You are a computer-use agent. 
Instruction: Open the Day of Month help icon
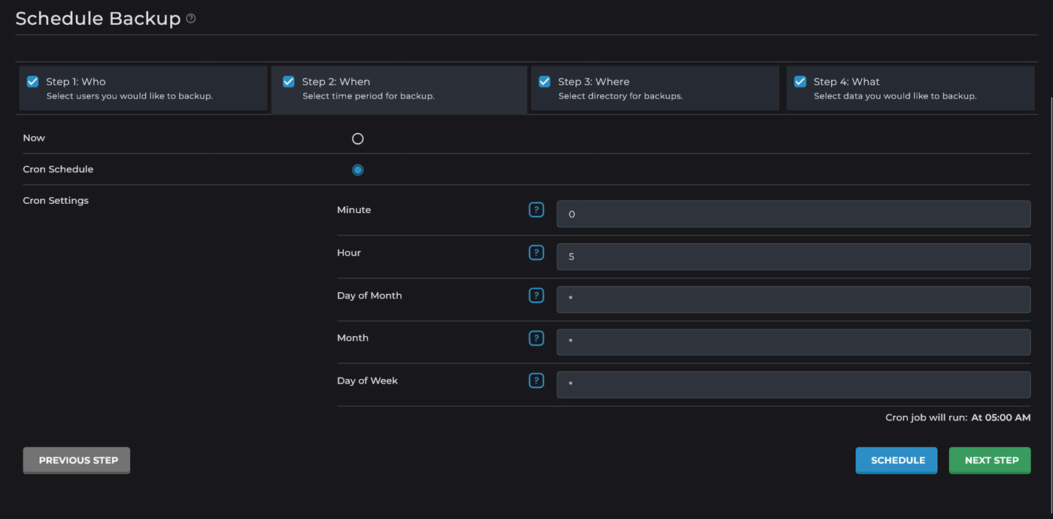tap(536, 295)
